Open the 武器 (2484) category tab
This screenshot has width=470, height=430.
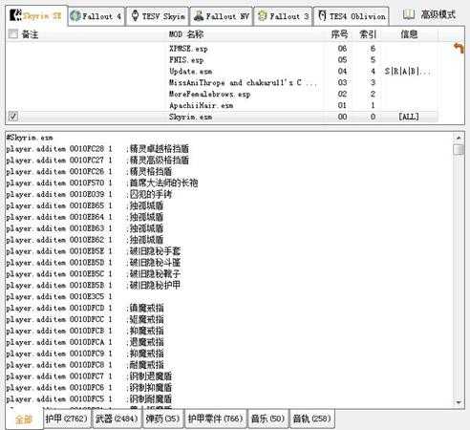(x=117, y=419)
